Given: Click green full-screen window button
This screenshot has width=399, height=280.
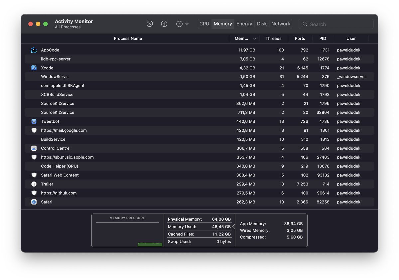Looking at the screenshot, I should click(x=46, y=24).
